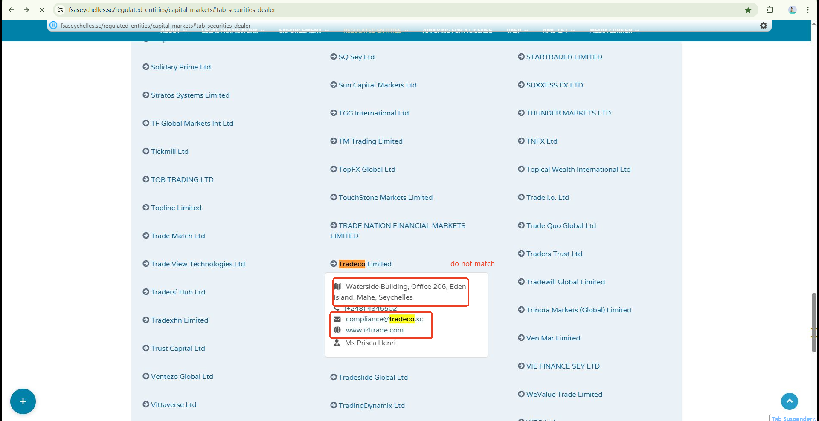Click the site information icon in the address bar
The image size is (819, 421).
pos(60,10)
